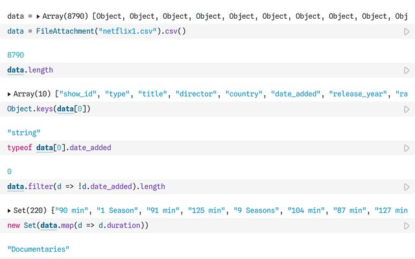Image resolution: width=415 pixels, height=259 pixels.
Task: Run the data.length cell
Action: tap(407, 70)
